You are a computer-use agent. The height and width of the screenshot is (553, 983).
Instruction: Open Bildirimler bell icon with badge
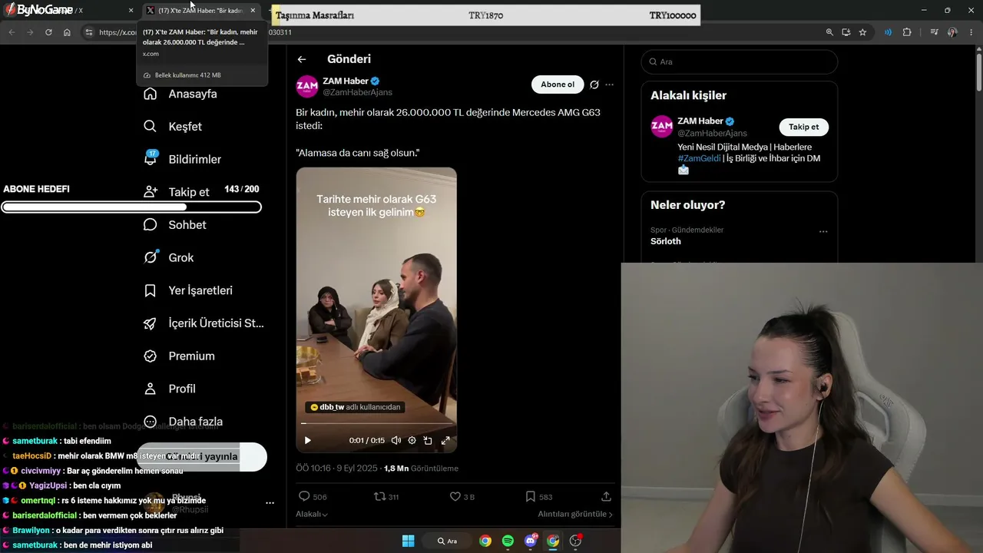tap(151, 158)
